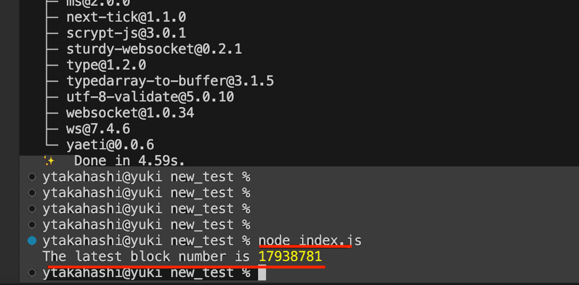This screenshot has width=579, height=285.
Task: Click the "node index.js" command text
Action: tap(310, 241)
